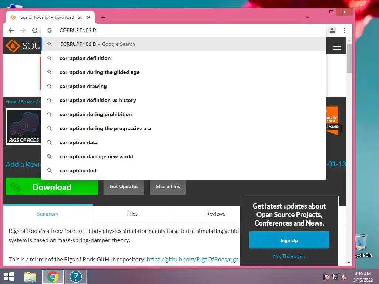Open File Explorer from the taskbar
379x284 pixels.
[x=30, y=277]
